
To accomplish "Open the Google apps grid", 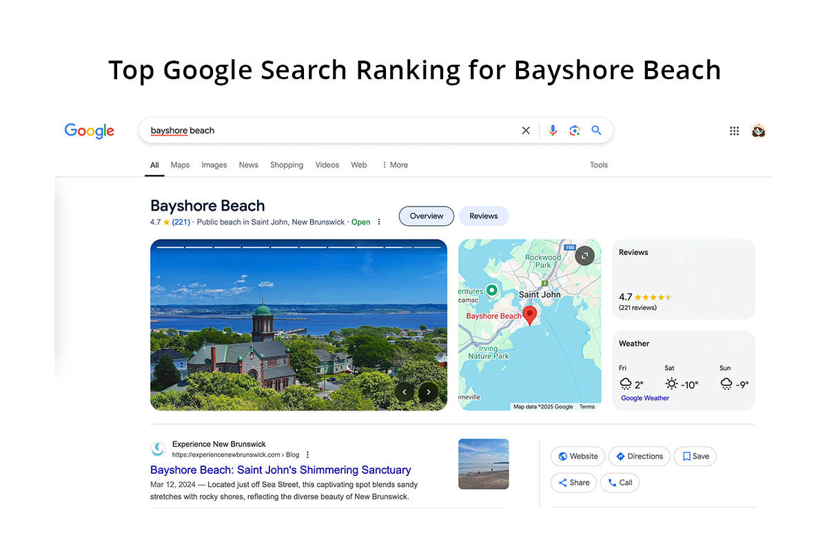I will 734,131.
